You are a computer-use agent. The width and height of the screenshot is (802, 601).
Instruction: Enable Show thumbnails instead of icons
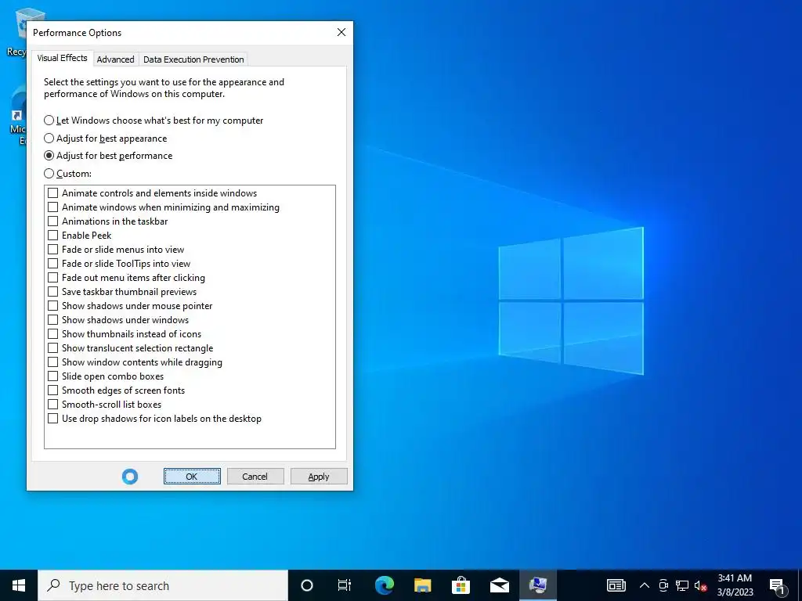tap(52, 333)
